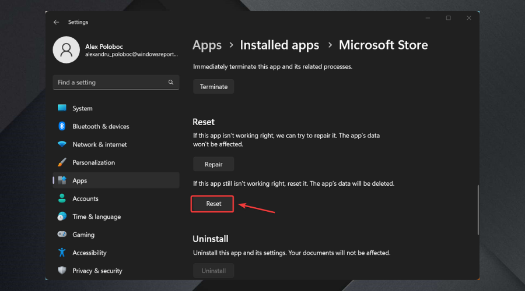Select the Bluetooth & devices icon
The image size is (525, 291).
[62, 126]
